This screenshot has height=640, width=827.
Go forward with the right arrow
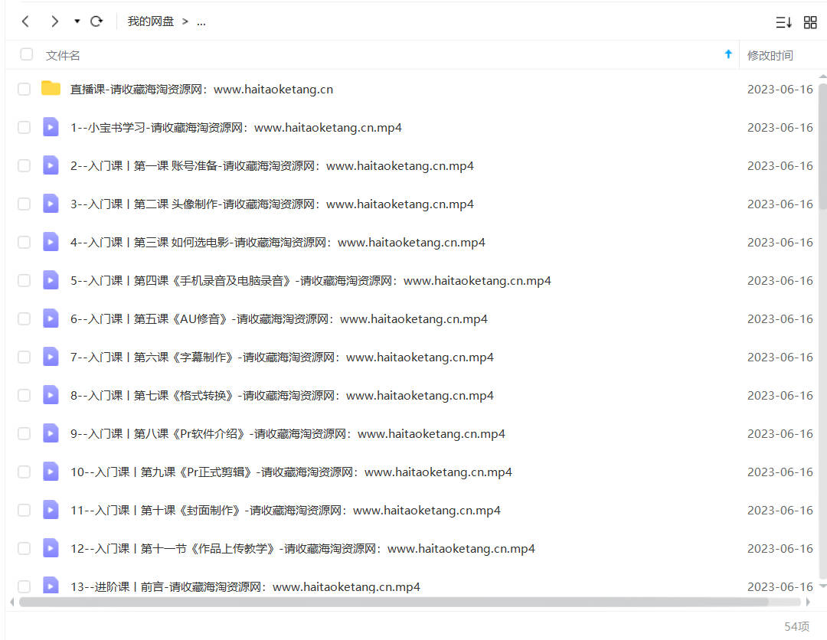coord(54,21)
